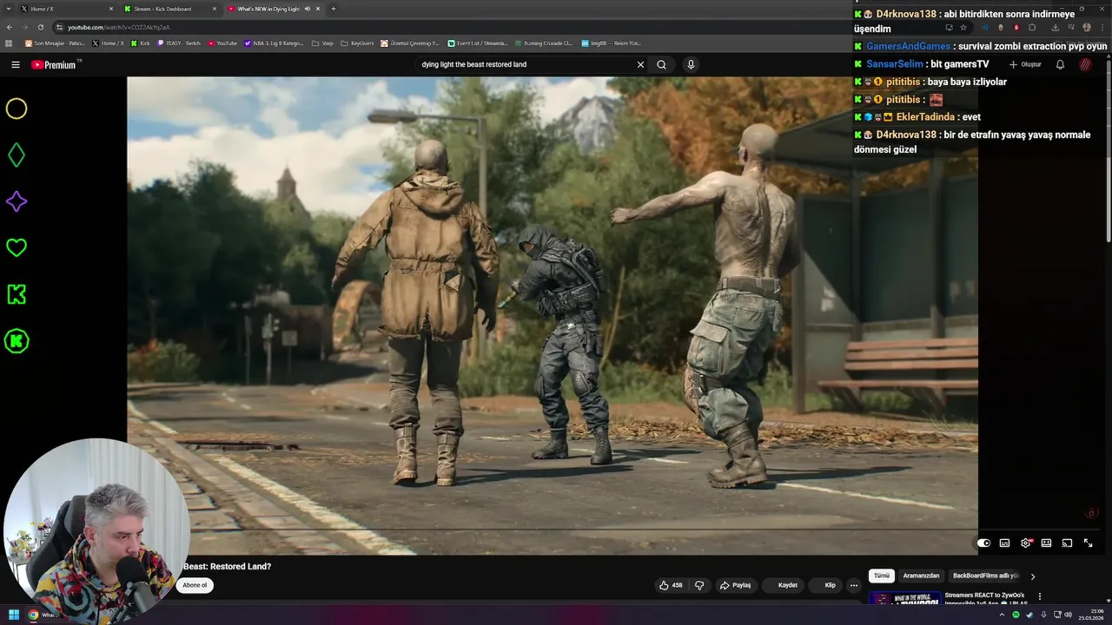Select the Aramanızdan filter chip

click(921, 576)
